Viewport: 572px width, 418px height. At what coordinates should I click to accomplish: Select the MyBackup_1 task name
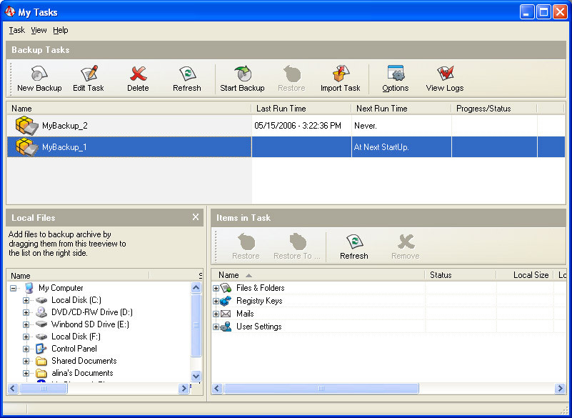coord(64,147)
